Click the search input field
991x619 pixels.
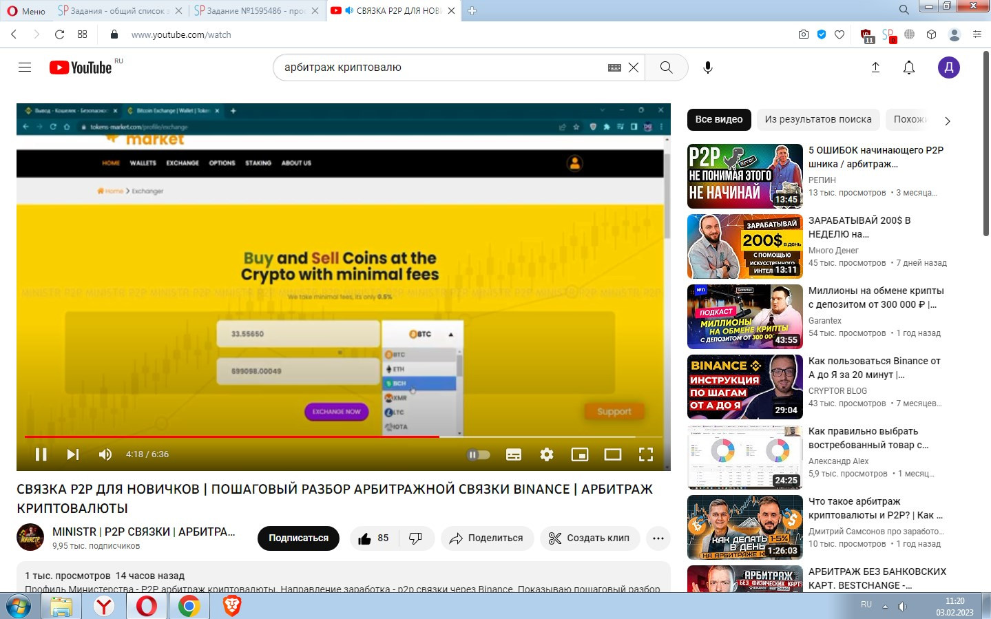click(x=441, y=67)
